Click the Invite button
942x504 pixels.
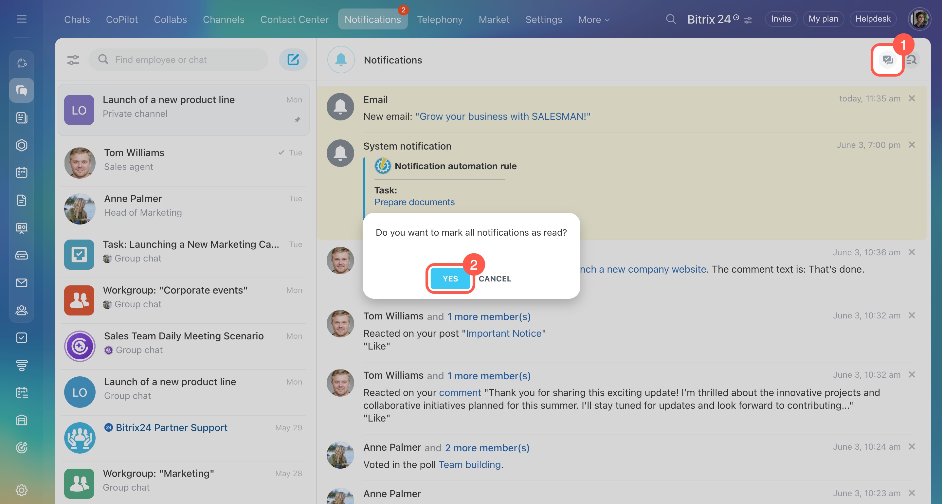click(x=781, y=19)
